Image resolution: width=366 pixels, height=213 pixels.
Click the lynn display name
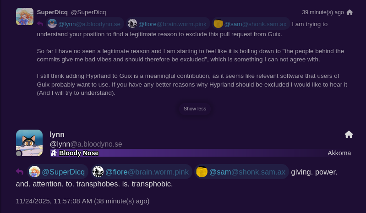pos(57,134)
